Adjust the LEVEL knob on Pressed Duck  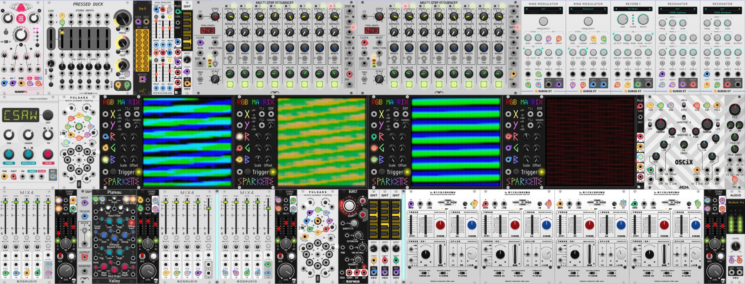pos(123,66)
